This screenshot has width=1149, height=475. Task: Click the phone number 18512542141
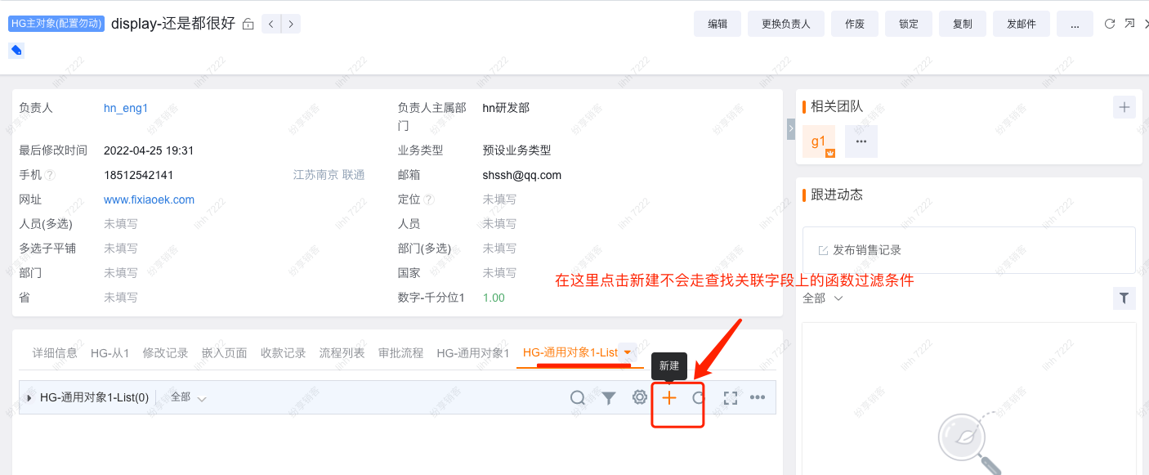139,175
